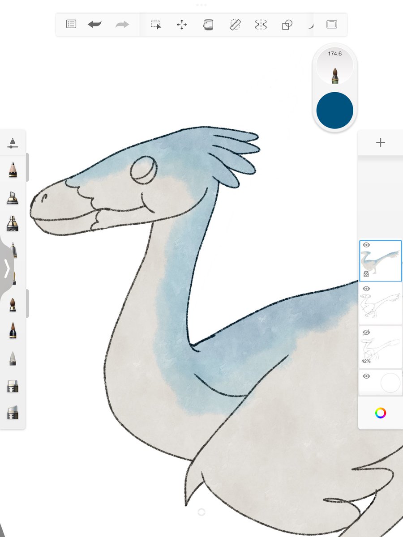Image resolution: width=403 pixels, height=537 pixels.
Task: Open the blue color puck
Action: point(334,111)
